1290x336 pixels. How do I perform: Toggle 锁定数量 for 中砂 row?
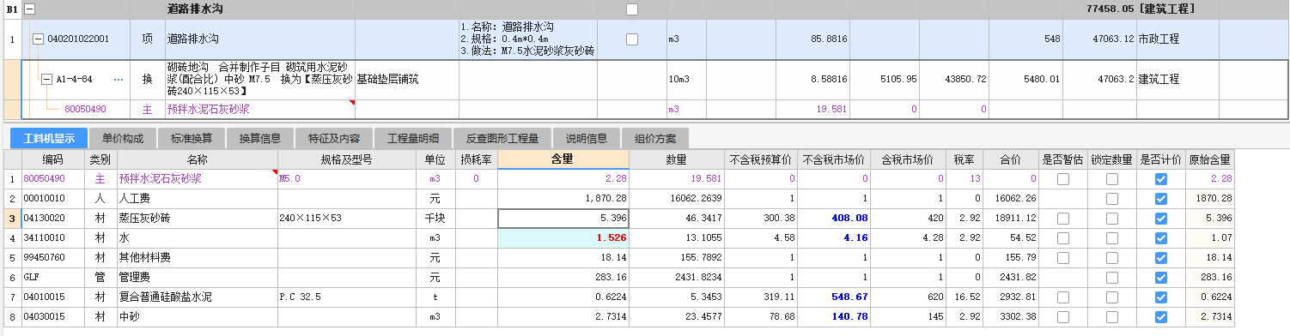tap(1112, 317)
